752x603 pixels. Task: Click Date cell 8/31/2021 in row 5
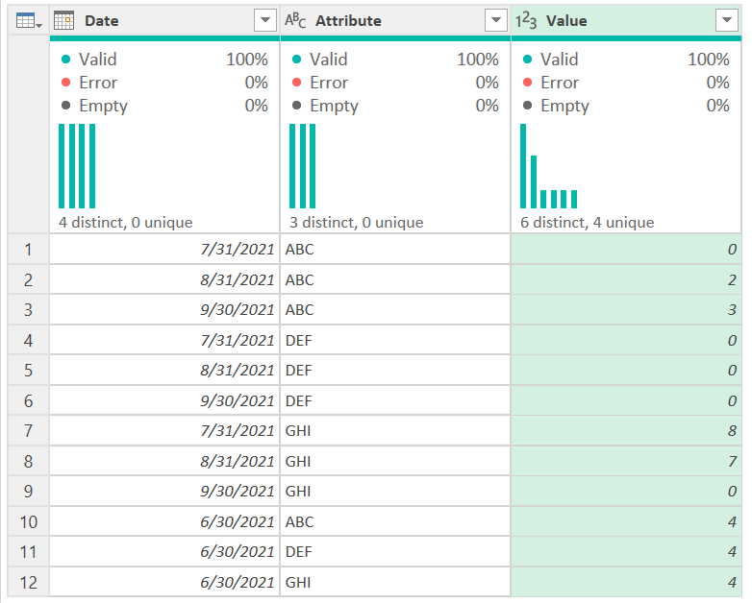(164, 371)
